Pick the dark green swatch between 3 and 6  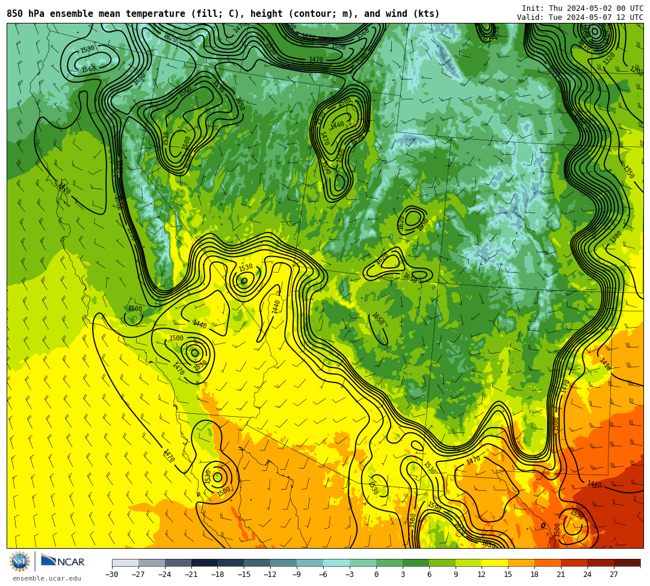pos(416,563)
